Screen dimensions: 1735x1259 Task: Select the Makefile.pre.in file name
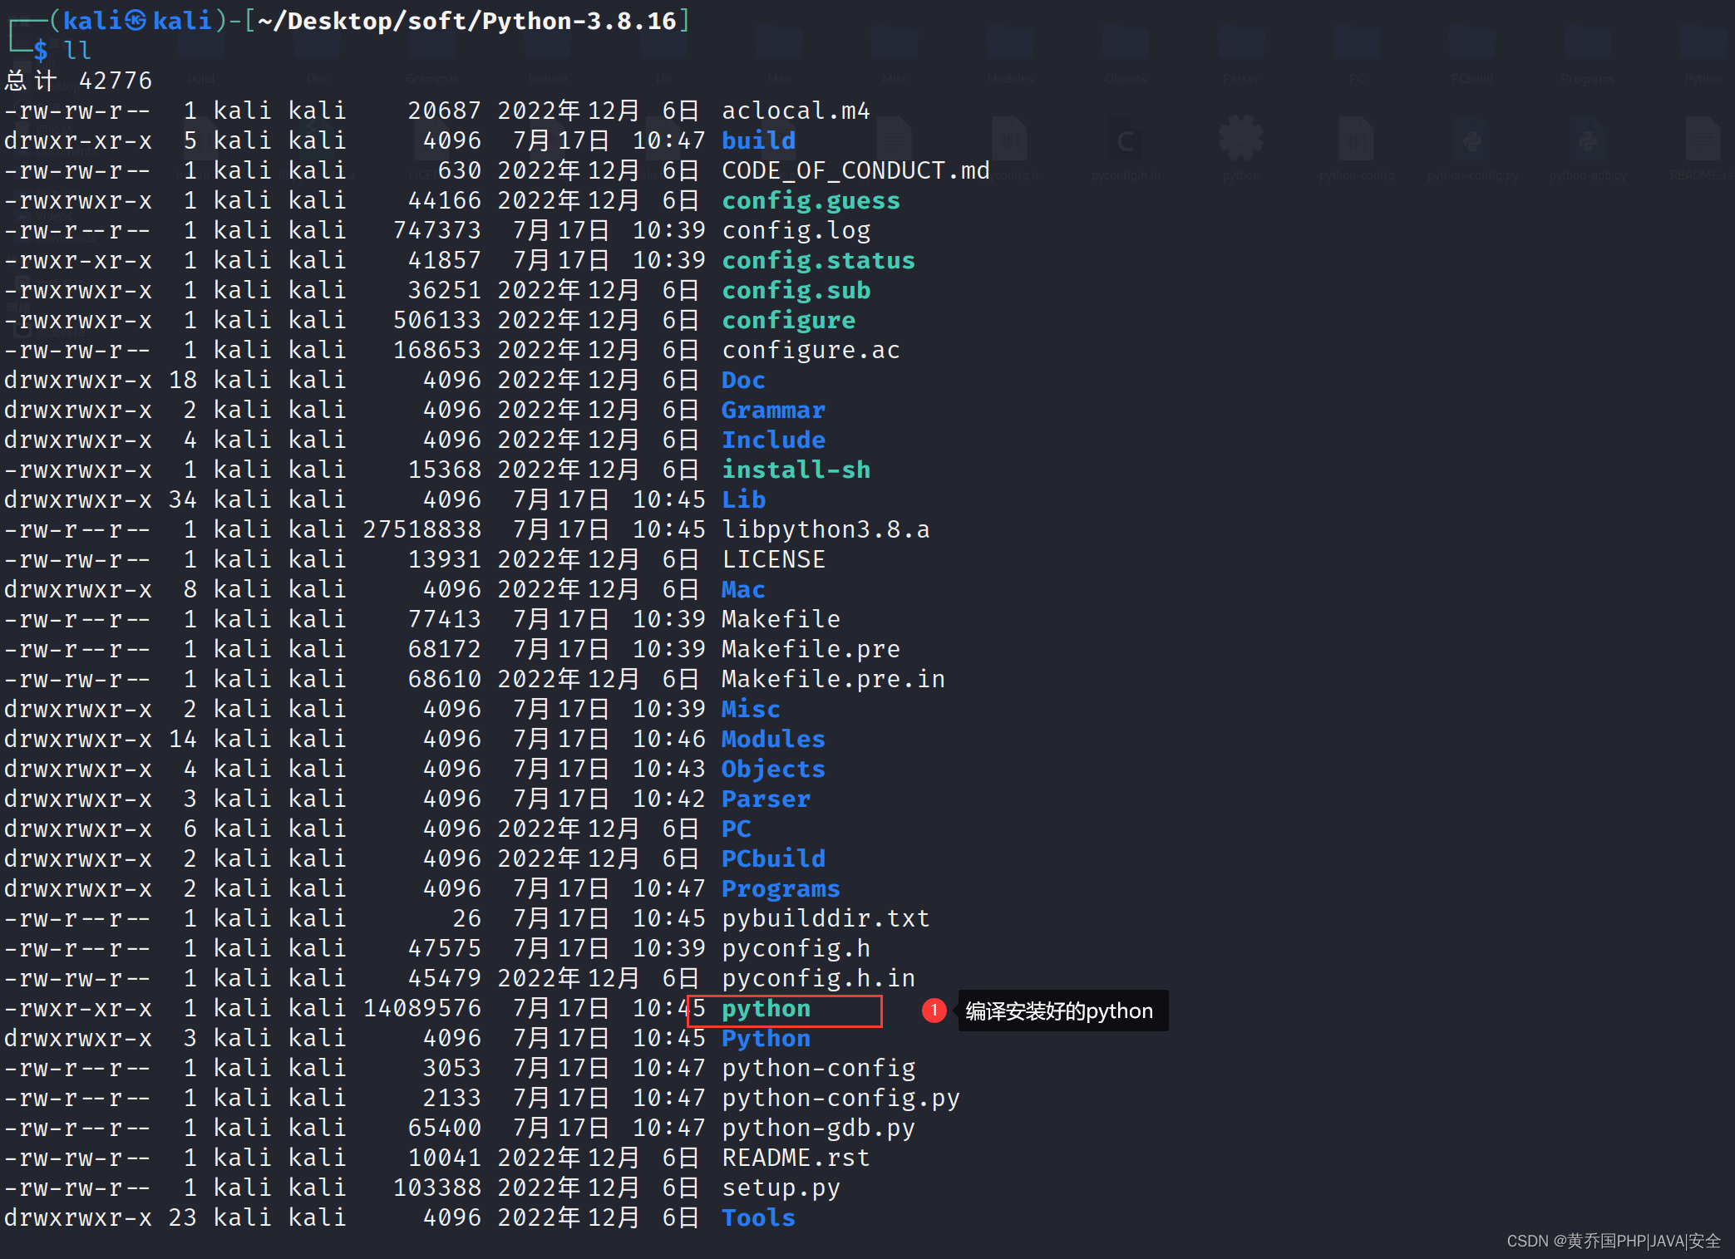[833, 679]
